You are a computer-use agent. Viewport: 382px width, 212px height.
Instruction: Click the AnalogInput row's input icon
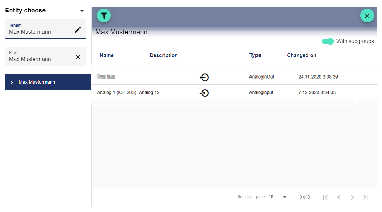click(204, 93)
